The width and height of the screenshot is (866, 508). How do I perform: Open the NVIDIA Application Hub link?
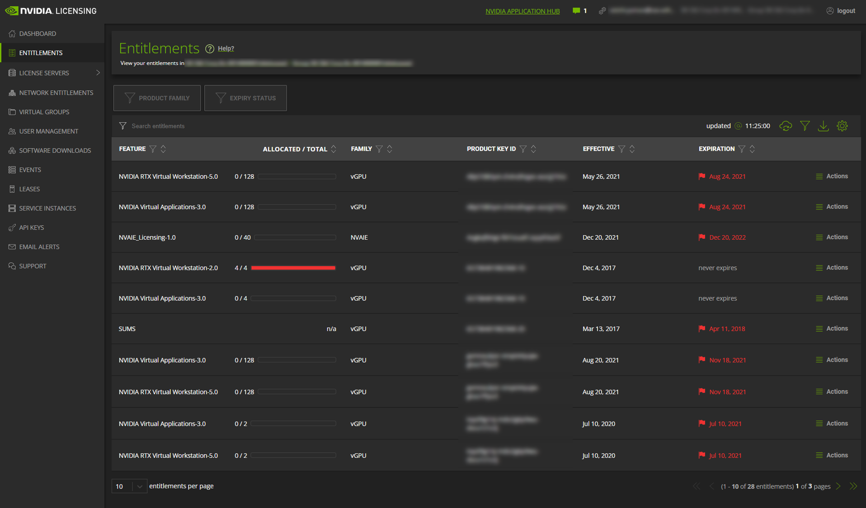tap(522, 11)
